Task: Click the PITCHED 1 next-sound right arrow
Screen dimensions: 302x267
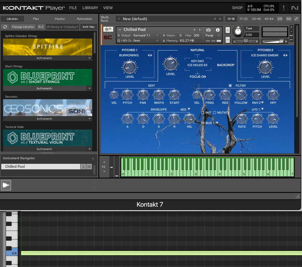Action: point(151,55)
